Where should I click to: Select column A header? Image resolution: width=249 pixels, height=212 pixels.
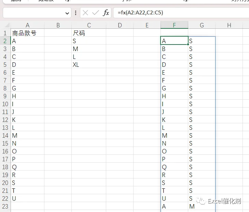click(27, 25)
